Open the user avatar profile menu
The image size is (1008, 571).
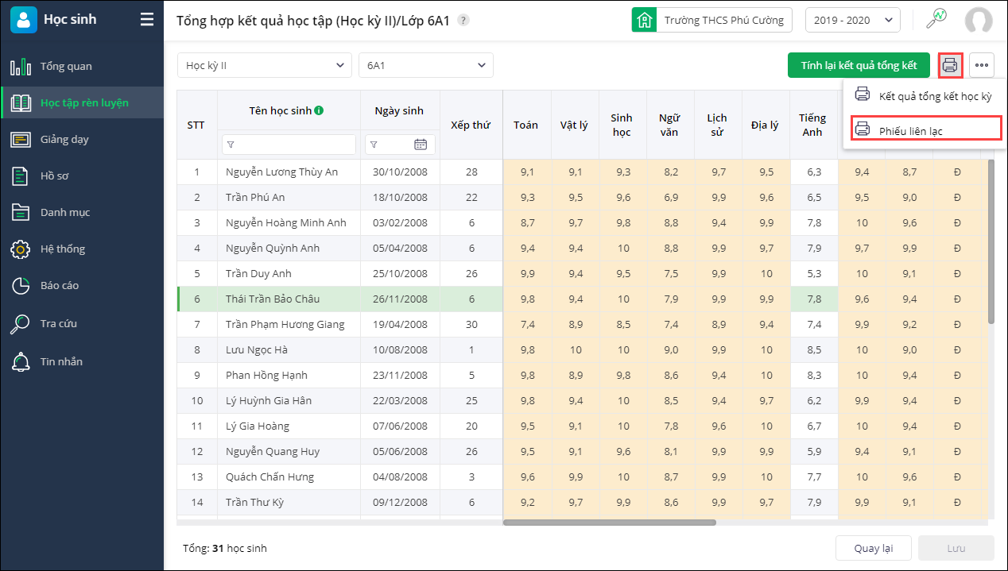978,21
